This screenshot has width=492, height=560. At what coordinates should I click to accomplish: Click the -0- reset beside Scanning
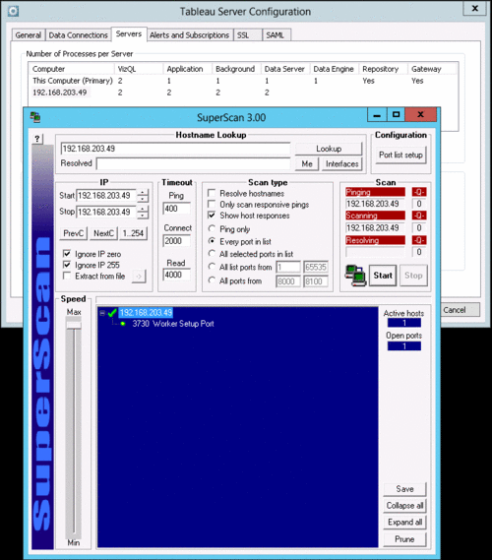click(x=419, y=216)
